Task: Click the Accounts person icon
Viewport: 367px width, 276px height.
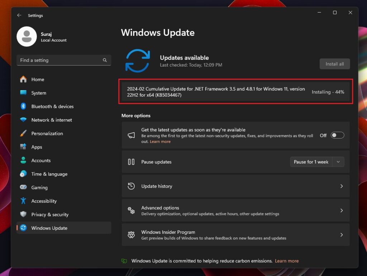Action: 23,160
